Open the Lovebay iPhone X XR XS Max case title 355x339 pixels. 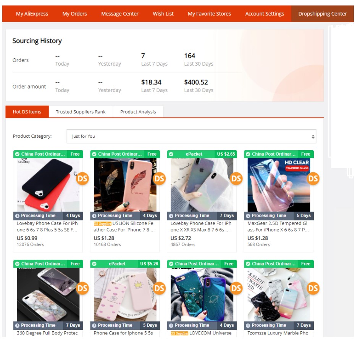pyautogui.click(x=201, y=227)
